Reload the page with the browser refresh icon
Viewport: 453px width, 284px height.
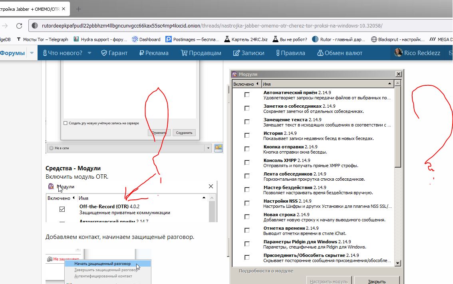[19, 26]
